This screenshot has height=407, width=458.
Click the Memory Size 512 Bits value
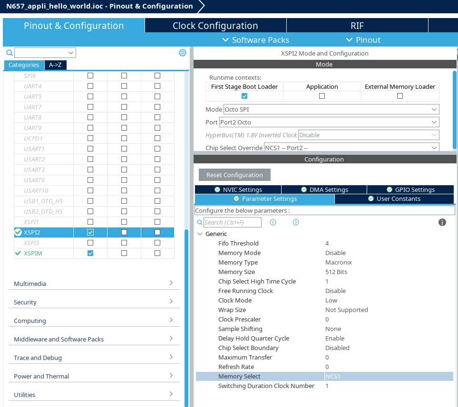tap(336, 272)
